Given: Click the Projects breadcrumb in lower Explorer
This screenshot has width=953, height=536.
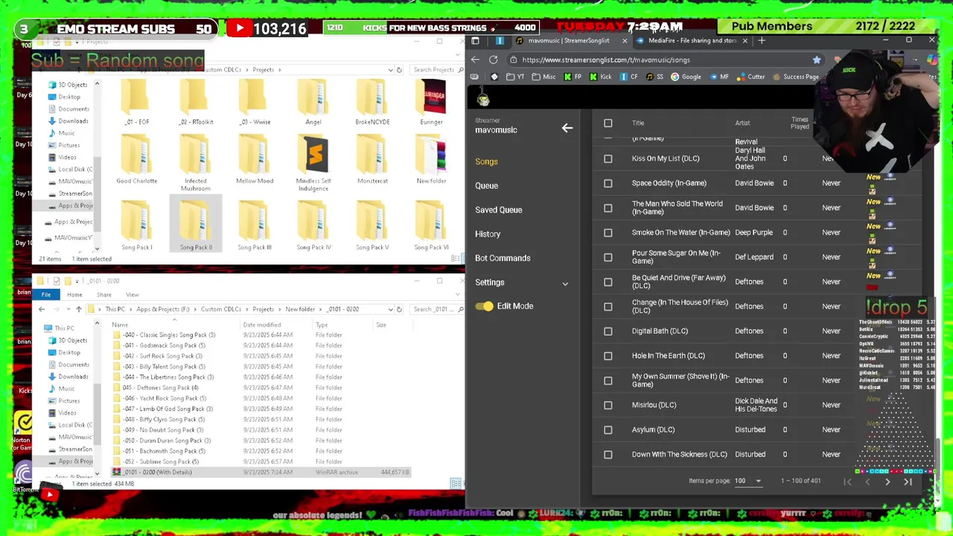Looking at the screenshot, I should [263, 309].
